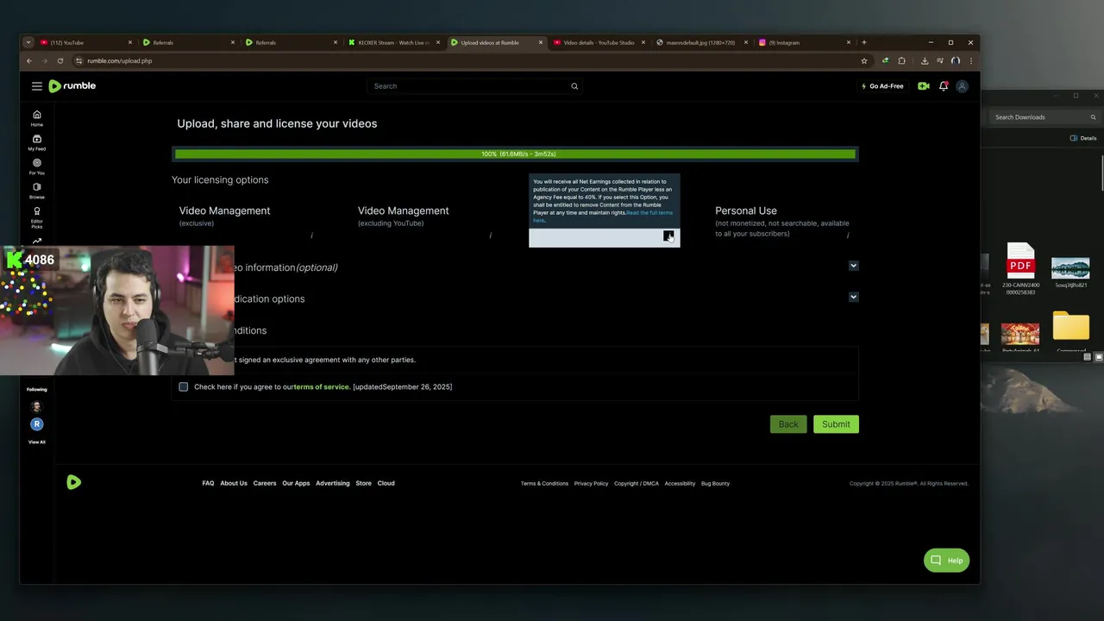Viewport: 1104px width, 621px height.
Task: Click the Rumble logo
Action: coord(72,86)
